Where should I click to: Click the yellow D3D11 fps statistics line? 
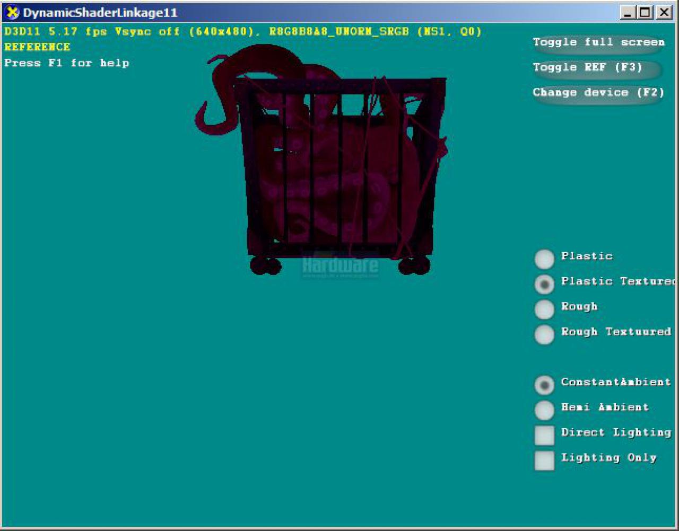[x=243, y=31]
